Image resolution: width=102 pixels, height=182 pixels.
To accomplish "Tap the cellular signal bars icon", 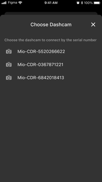I will [x=4, y=3].
